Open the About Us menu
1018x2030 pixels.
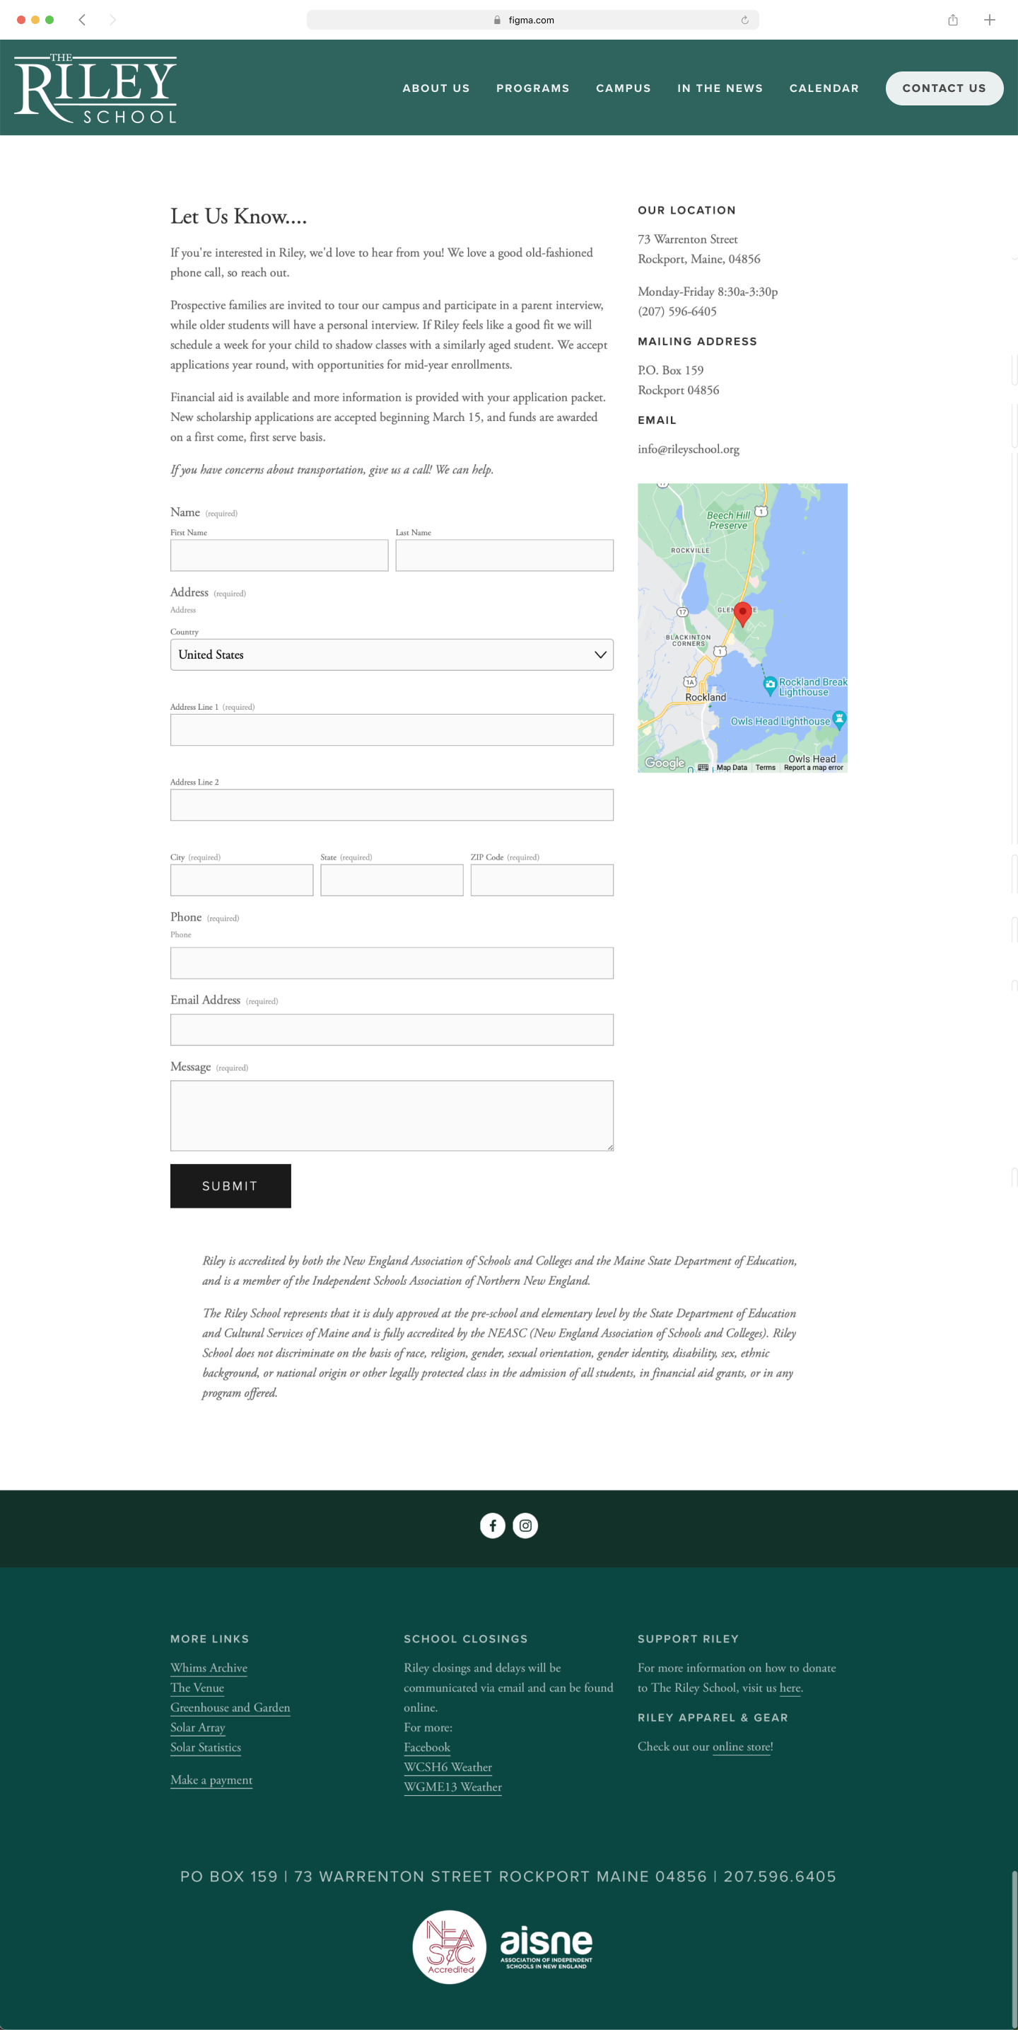point(436,88)
